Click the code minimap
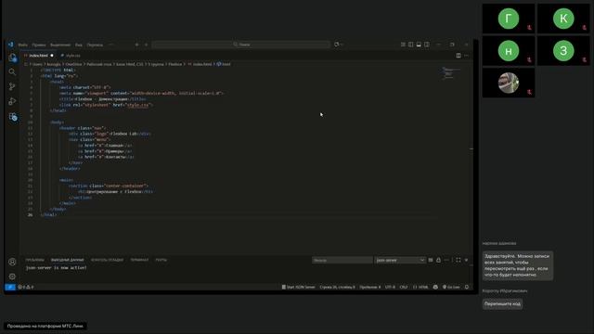 (451, 73)
